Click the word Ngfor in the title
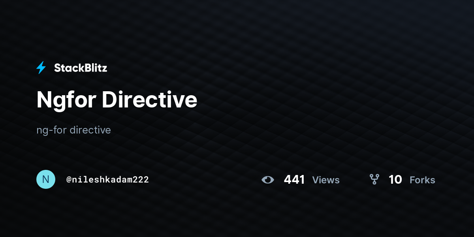 pyautogui.click(x=66, y=100)
